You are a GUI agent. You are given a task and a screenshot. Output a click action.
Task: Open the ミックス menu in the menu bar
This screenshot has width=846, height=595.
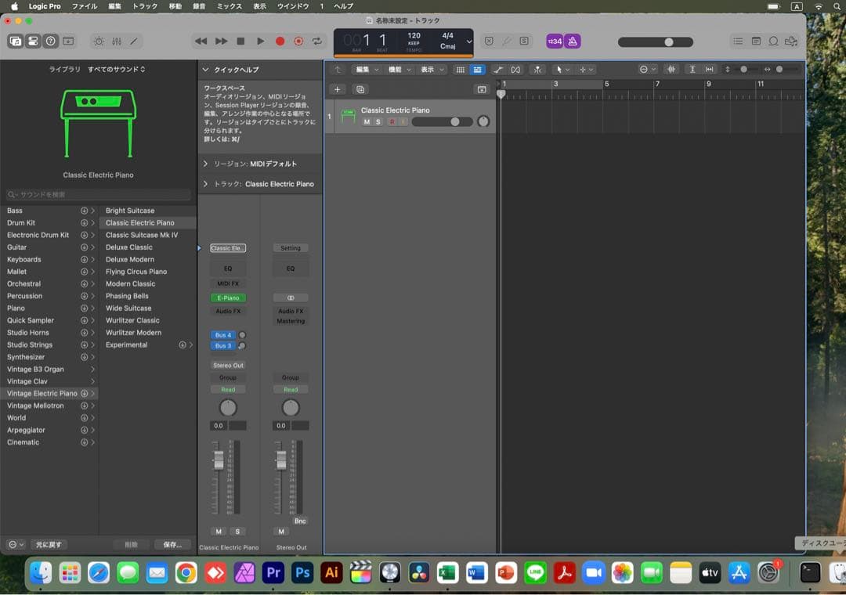tap(230, 6)
